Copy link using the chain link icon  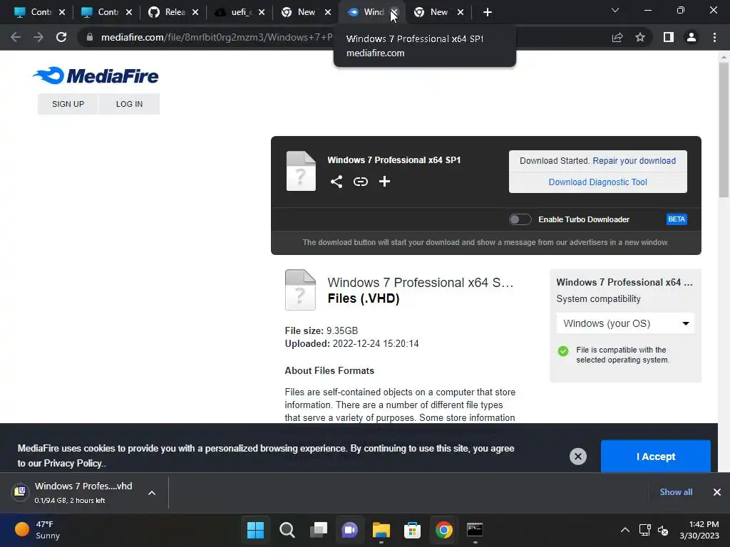coord(360,182)
